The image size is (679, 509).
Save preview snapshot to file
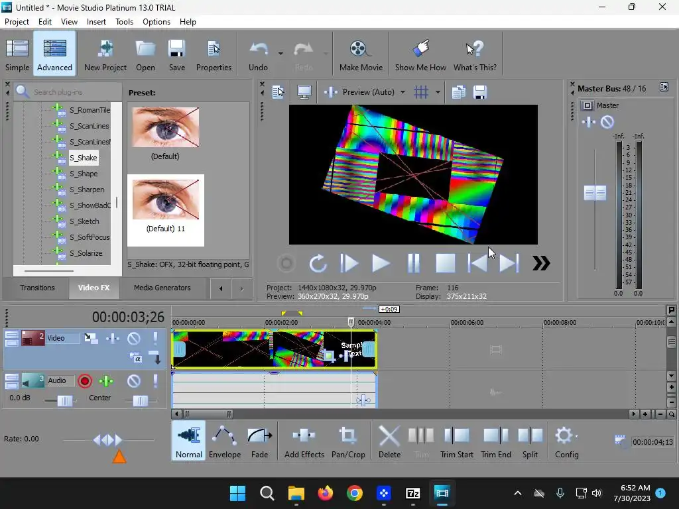(480, 92)
